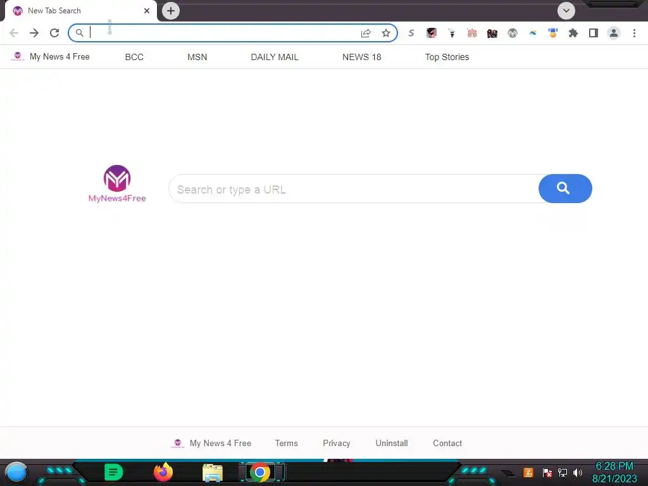Open the Top Stories link

447,57
